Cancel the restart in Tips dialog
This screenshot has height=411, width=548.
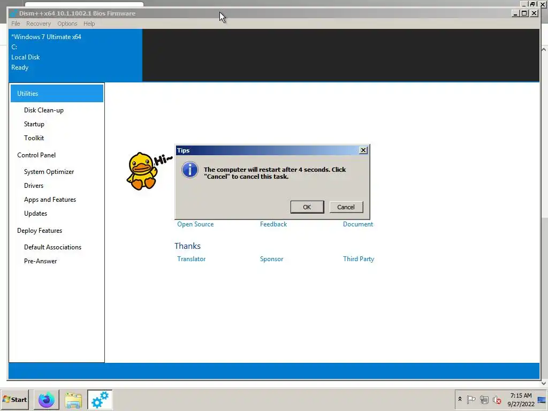346,207
